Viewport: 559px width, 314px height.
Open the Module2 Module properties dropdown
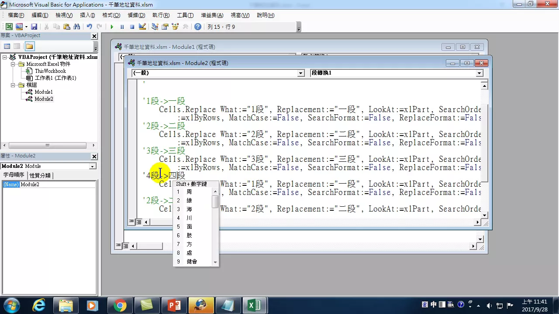coord(93,166)
